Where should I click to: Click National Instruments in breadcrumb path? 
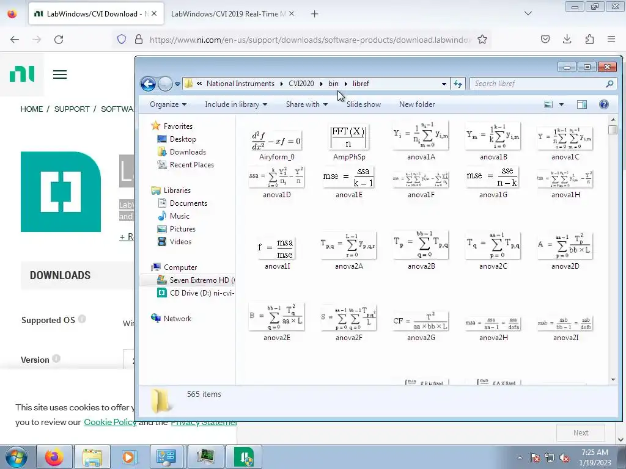point(240,84)
